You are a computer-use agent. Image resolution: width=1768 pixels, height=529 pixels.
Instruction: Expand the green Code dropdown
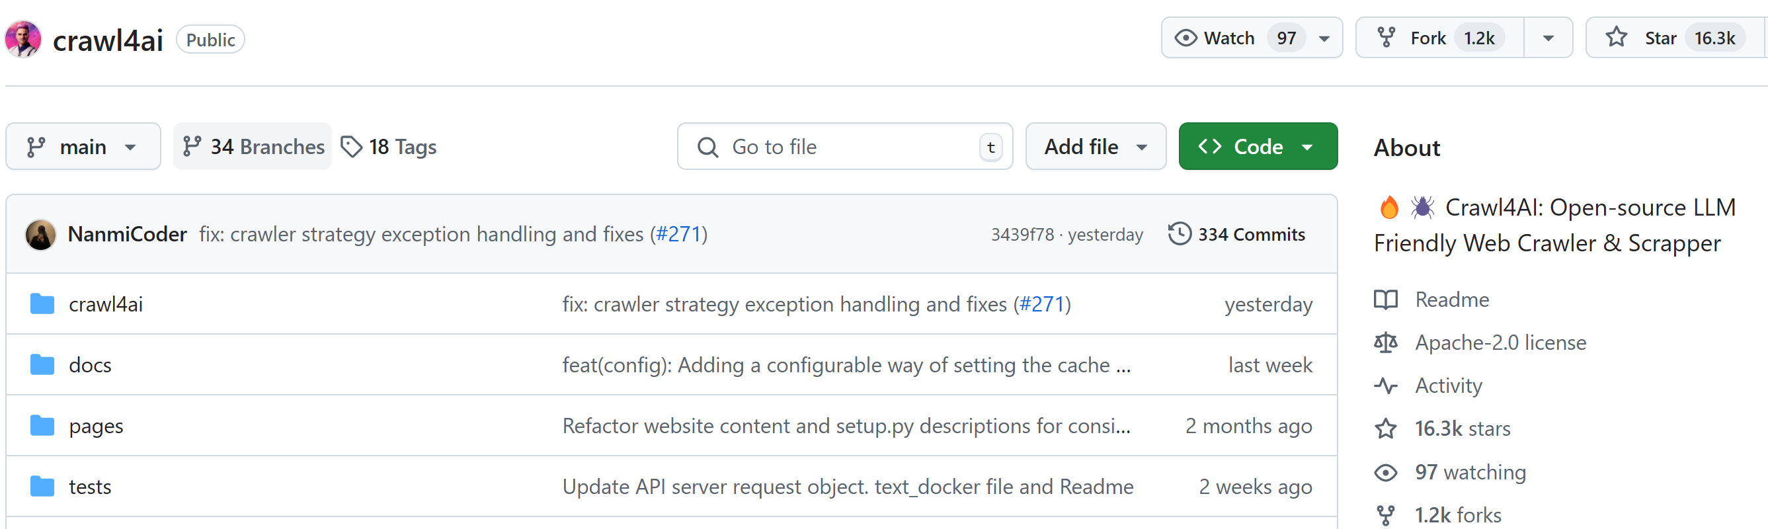click(1258, 147)
